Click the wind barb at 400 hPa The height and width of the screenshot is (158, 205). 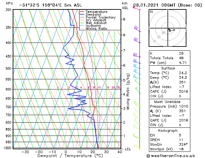[137, 40]
